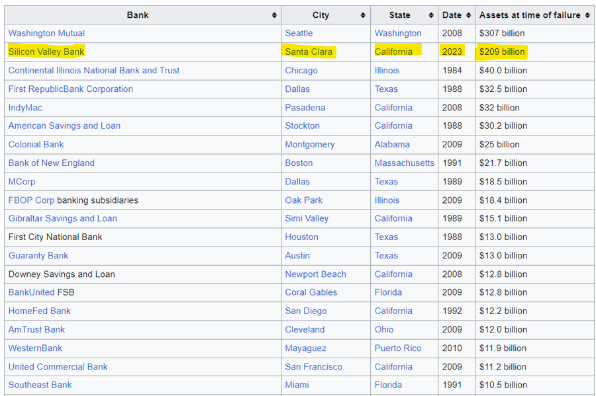Screen dimensions: 596x396
Task: Open the Pasadena city link
Action: point(305,108)
